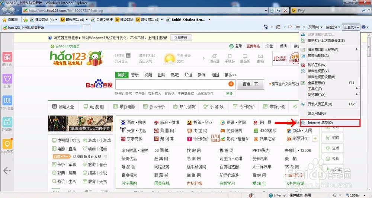The height and width of the screenshot is (198, 372).
Task: Click the add to favorites bar icon
Action: coord(26,20)
